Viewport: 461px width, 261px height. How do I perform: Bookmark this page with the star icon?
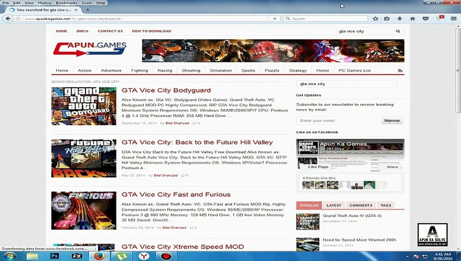click(x=375, y=18)
